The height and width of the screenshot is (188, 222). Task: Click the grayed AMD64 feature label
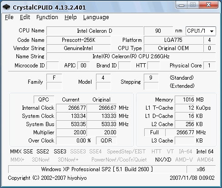click(205, 160)
